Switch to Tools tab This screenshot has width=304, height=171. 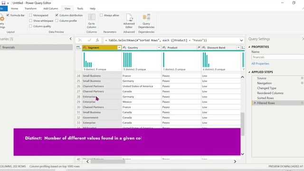pos(80,9)
